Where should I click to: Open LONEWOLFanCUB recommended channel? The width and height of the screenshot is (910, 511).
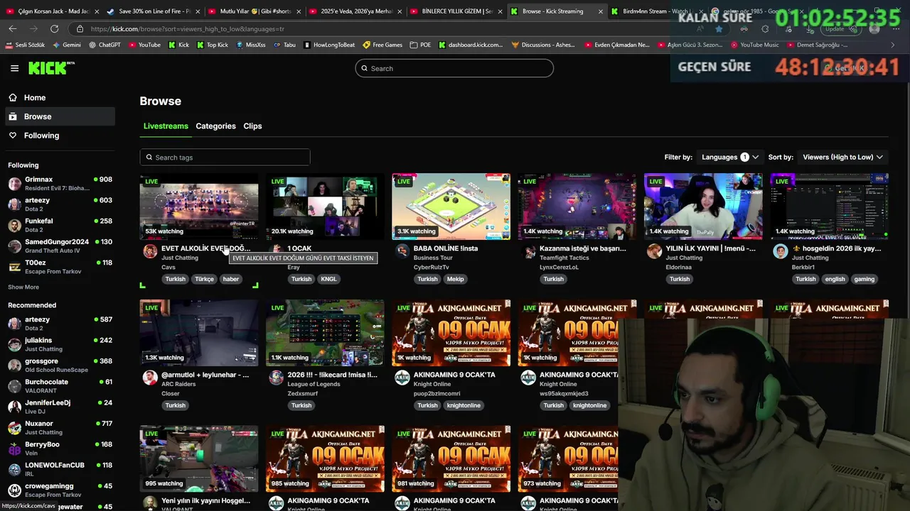coord(60,469)
